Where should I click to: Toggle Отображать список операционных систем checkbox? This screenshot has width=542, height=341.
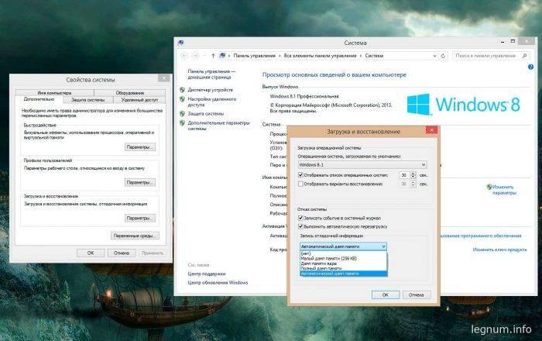click(x=300, y=175)
